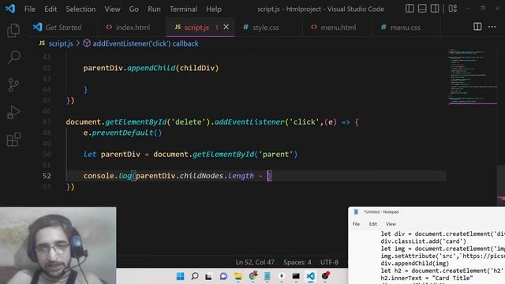Open the green leaf app on taskbar

[282, 276]
